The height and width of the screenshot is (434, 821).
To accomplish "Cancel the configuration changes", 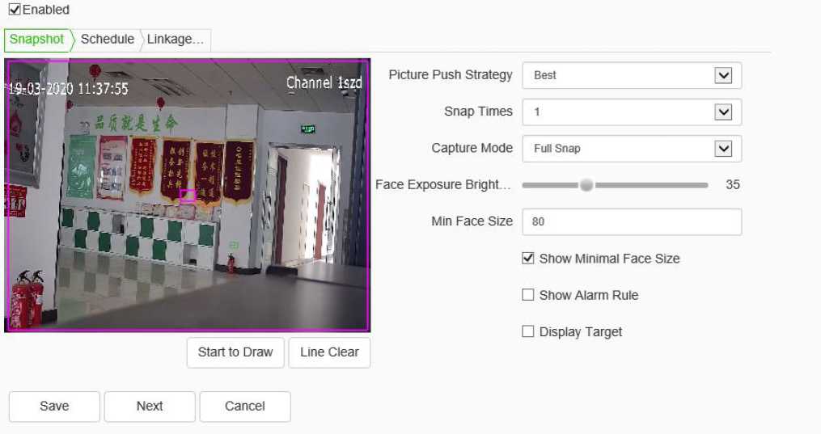I will click(x=245, y=407).
